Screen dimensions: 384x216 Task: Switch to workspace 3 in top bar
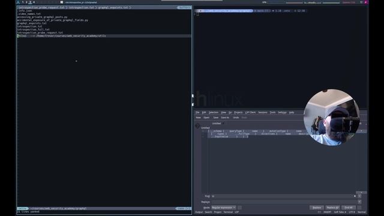click(30, 2)
